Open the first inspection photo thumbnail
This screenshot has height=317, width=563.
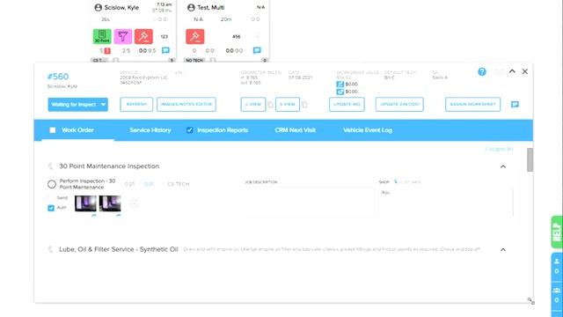pyautogui.click(x=85, y=203)
